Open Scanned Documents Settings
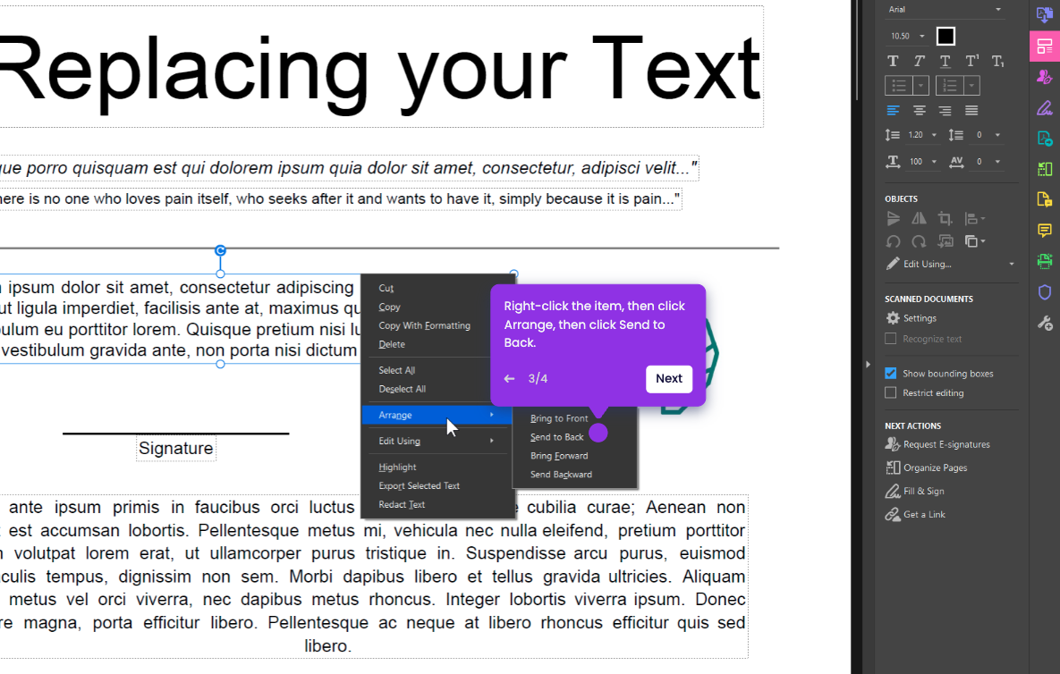The height and width of the screenshot is (674, 1060). coord(912,318)
